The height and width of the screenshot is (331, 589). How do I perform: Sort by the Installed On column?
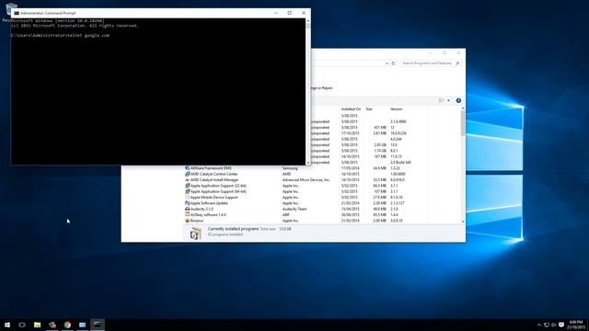tap(351, 108)
